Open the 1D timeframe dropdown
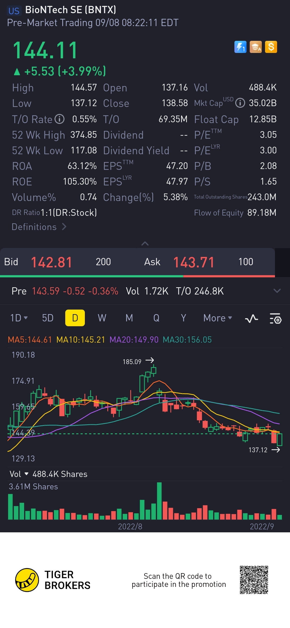Screen dimensions: 290x628 tap(19, 318)
